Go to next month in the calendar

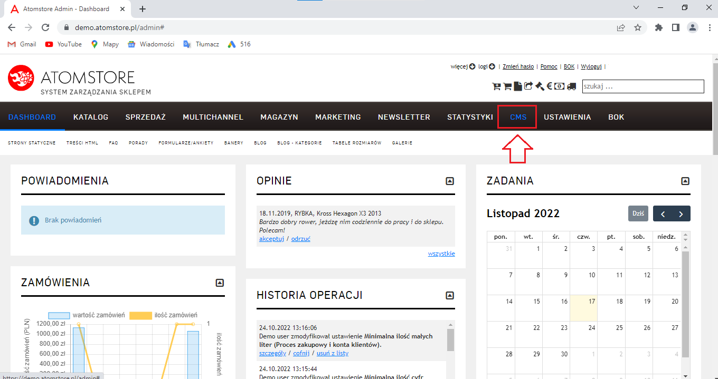[680, 213]
